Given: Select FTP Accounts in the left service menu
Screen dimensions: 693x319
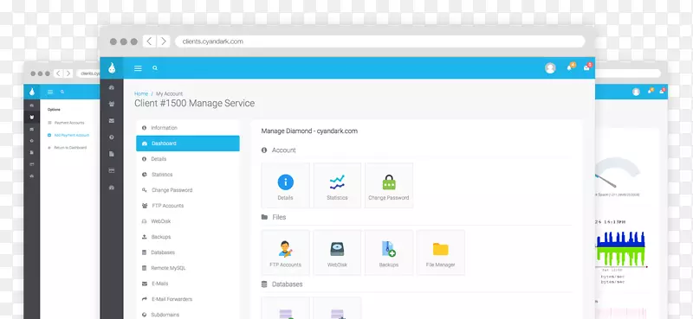Looking at the screenshot, I should click(188, 206).
